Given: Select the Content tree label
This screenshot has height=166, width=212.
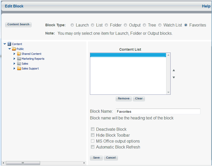Looking at the screenshot, I should coord(17,44).
